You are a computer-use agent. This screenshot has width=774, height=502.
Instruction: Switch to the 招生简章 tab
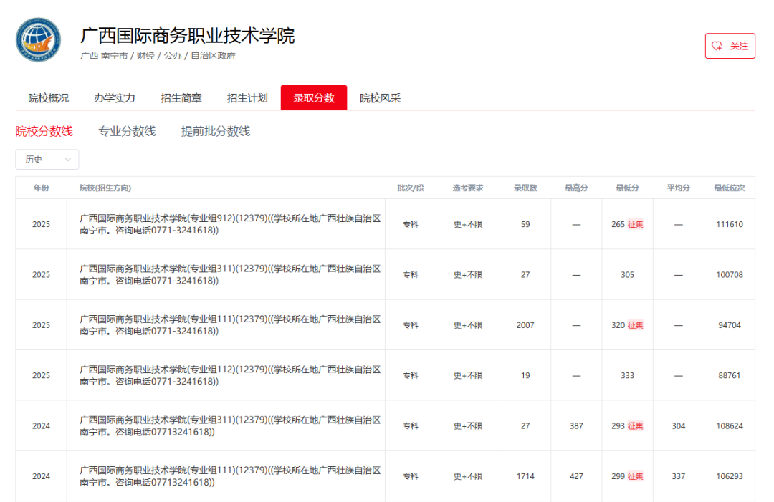[x=181, y=97]
